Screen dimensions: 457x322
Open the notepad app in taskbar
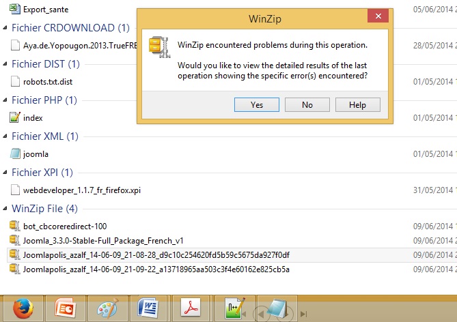click(277, 308)
